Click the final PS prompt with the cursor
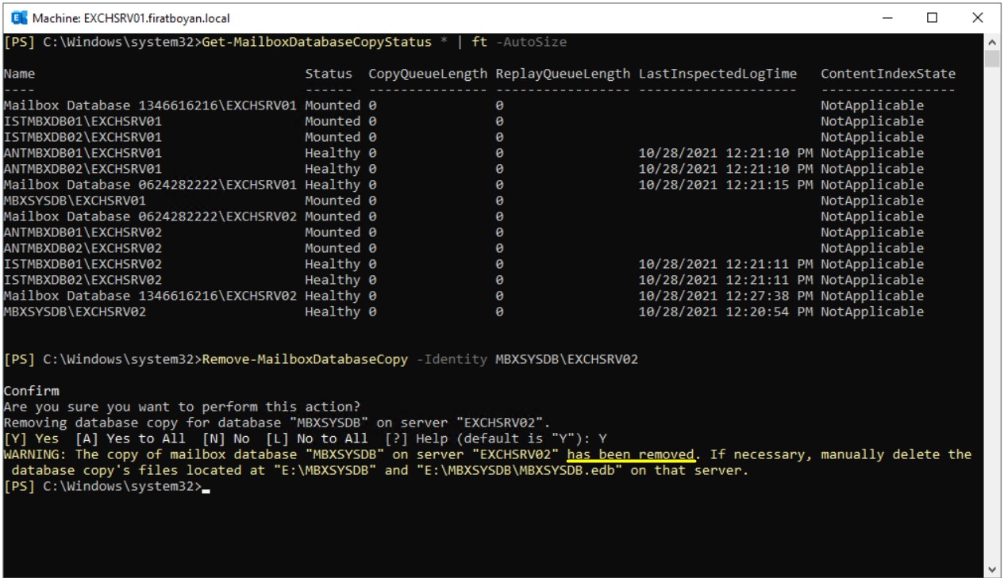1004x578 pixels. (x=106, y=486)
